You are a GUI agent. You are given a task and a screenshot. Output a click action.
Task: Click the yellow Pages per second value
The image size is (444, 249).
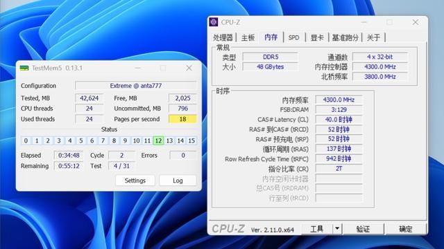pyautogui.click(x=182, y=119)
